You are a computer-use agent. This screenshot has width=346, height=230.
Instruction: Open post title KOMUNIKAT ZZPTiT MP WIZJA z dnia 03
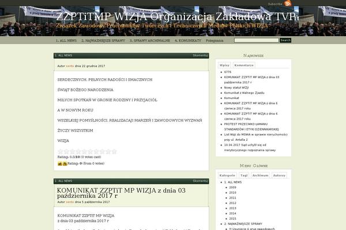pyautogui.click(x=121, y=193)
